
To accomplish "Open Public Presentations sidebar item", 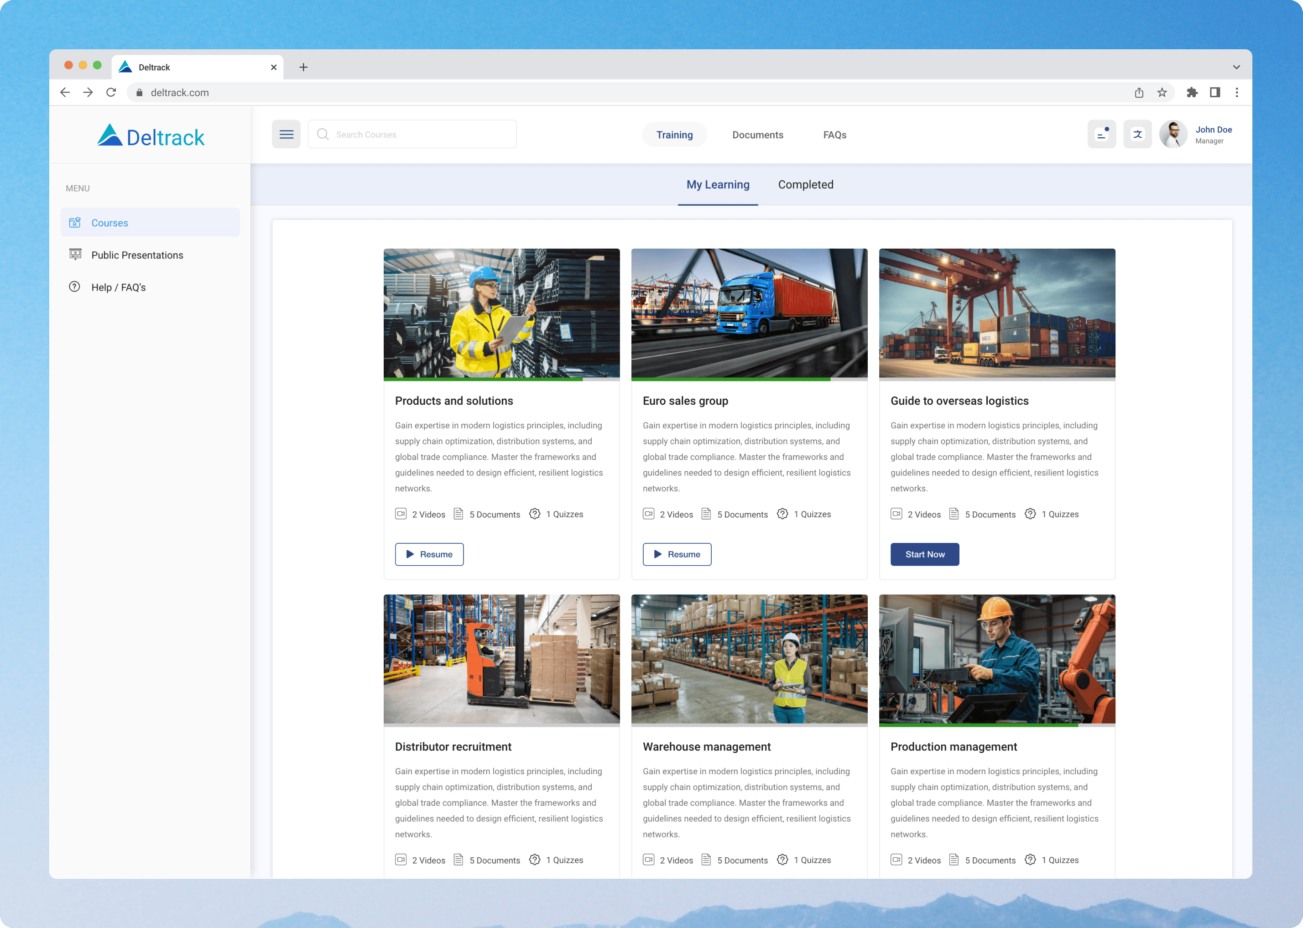I will click(x=137, y=255).
